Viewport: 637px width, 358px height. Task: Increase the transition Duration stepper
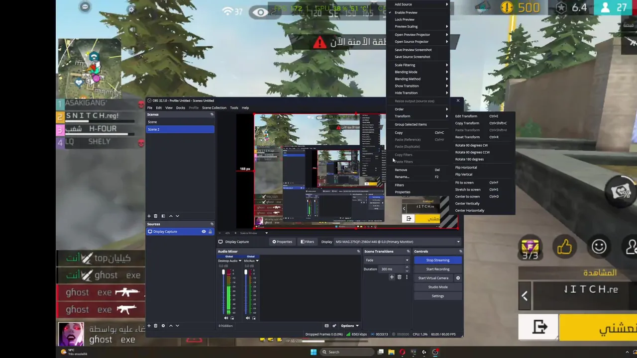click(407, 268)
